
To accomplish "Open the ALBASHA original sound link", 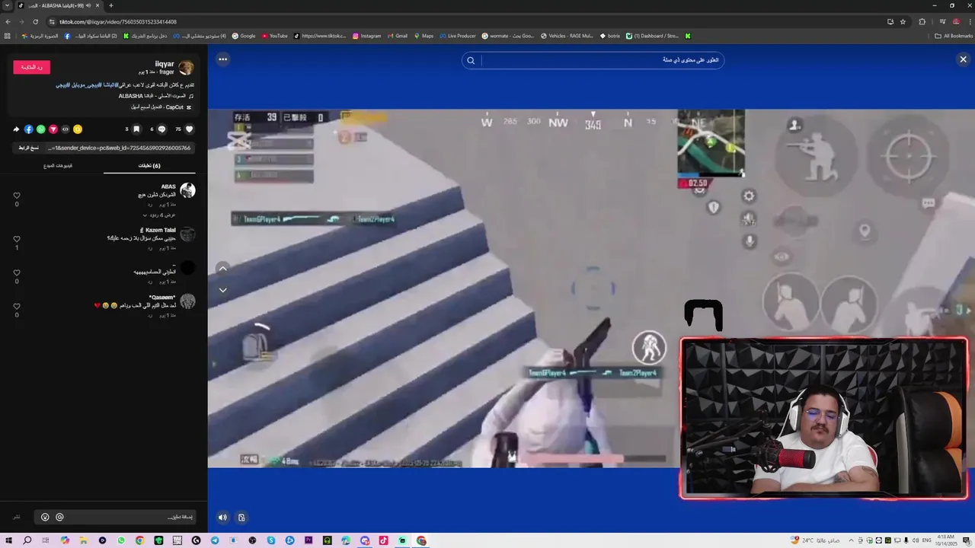I will pyautogui.click(x=155, y=96).
